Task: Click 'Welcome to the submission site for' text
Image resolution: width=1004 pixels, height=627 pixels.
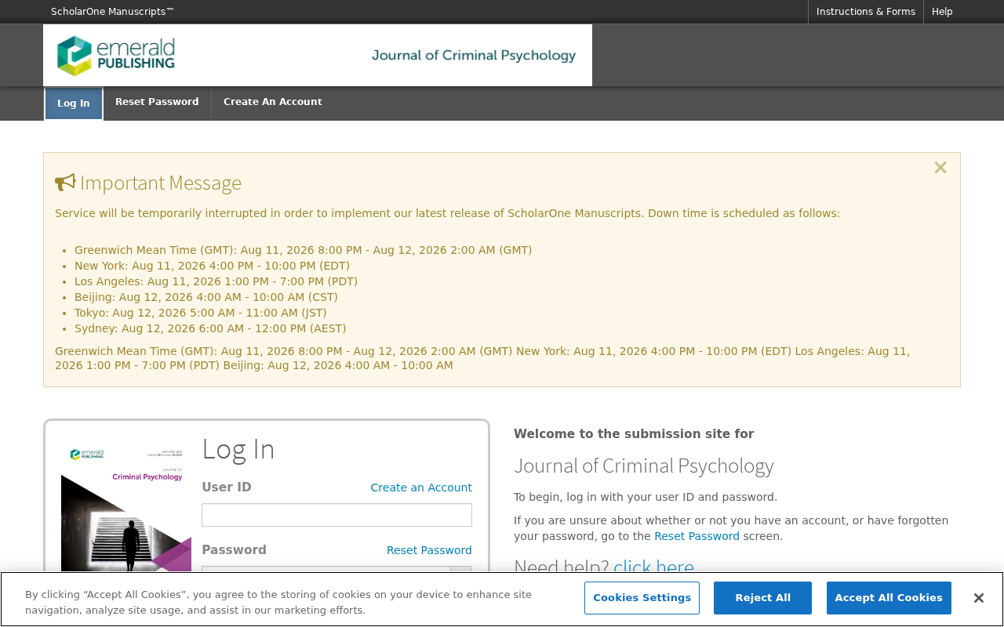Action: (634, 434)
